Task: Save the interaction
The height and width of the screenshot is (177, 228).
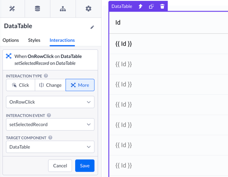Action: [x=85, y=166]
